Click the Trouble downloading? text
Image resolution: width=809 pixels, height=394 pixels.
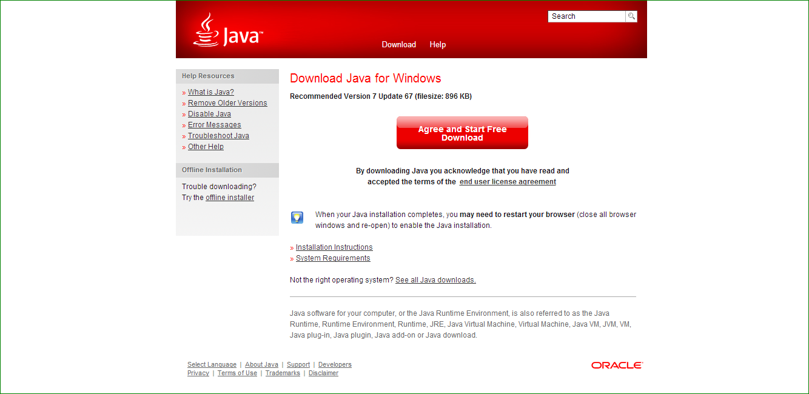pos(219,187)
